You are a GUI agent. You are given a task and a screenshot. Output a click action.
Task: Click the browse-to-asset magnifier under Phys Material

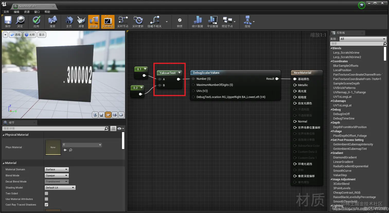71,150
